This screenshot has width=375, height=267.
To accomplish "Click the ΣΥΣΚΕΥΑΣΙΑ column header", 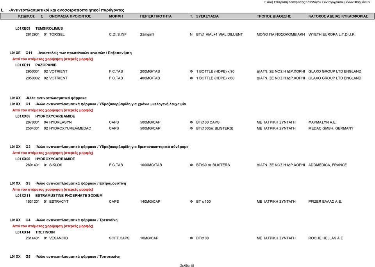I will coord(207,16).
